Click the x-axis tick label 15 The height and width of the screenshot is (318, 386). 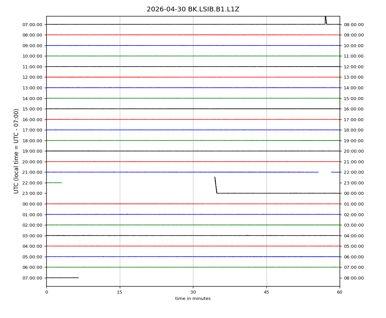point(119,292)
